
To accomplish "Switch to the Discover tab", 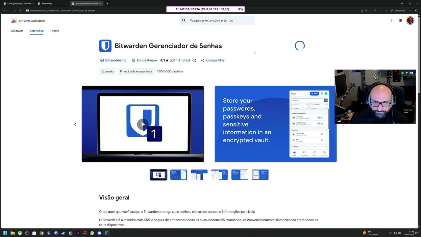I will pyautogui.click(x=17, y=31).
